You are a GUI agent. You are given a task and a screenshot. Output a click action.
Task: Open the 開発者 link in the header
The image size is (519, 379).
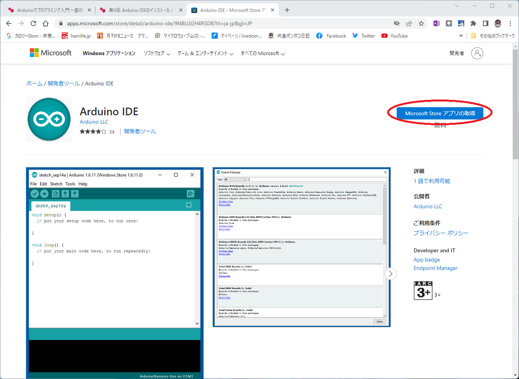[x=457, y=53]
